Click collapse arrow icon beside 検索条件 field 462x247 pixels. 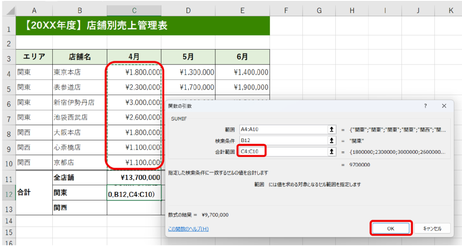click(332, 141)
